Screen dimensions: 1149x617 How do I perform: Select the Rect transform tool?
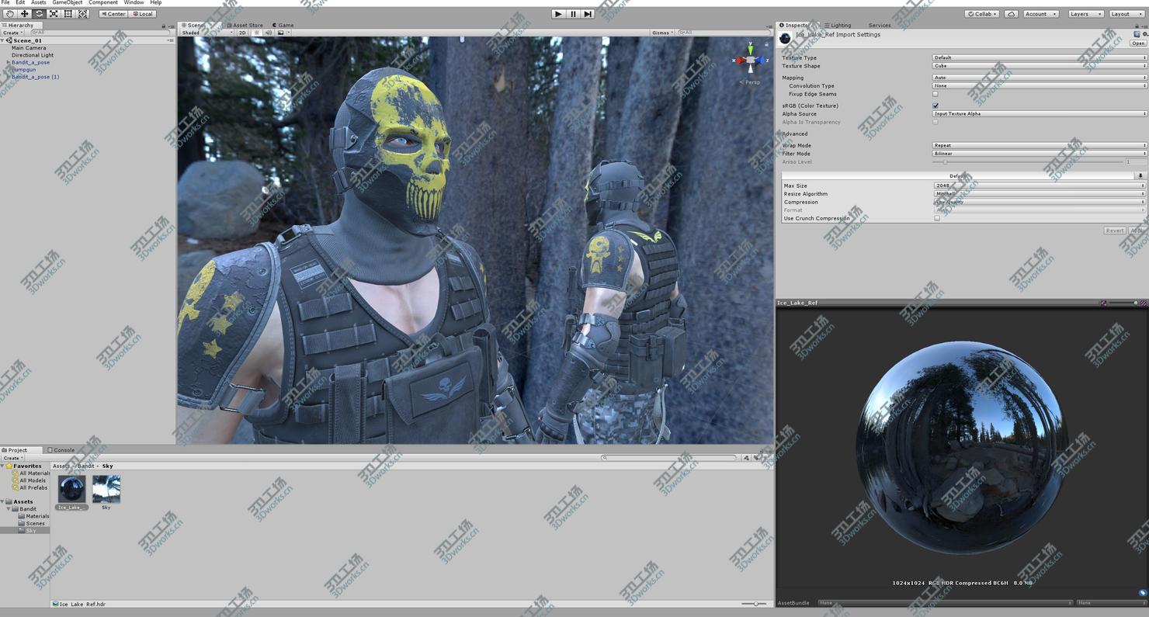pos(68,14)
